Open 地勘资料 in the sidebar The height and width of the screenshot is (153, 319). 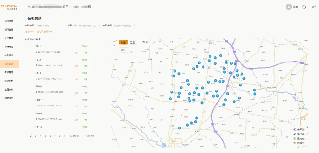[x=9, y=98]
